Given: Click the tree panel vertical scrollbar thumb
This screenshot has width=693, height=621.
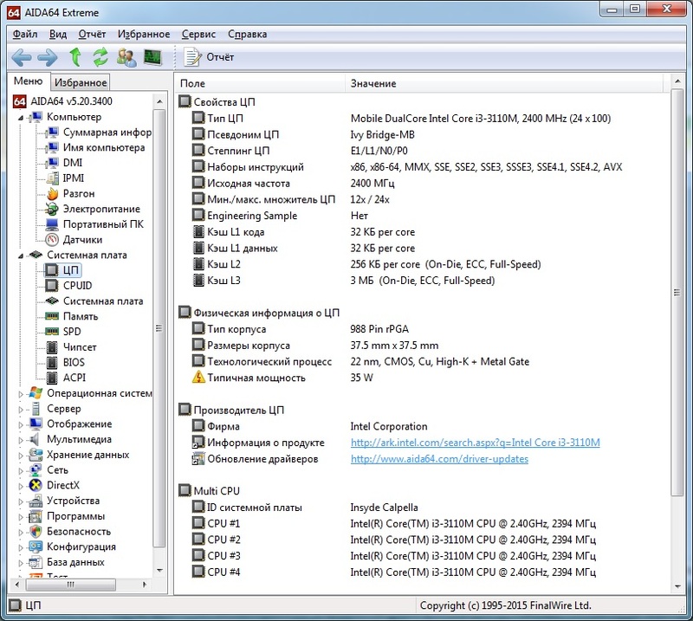Looking at the screenshot, I should pos(159,328).
